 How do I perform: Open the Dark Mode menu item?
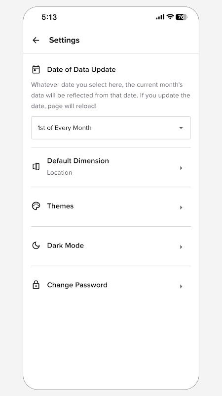click(111, 246)
